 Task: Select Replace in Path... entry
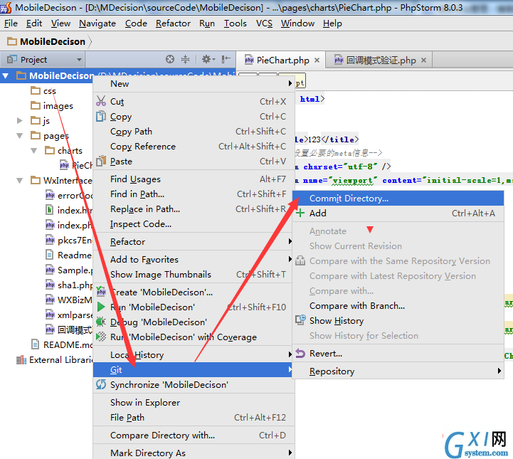click(x=194, y=209)
